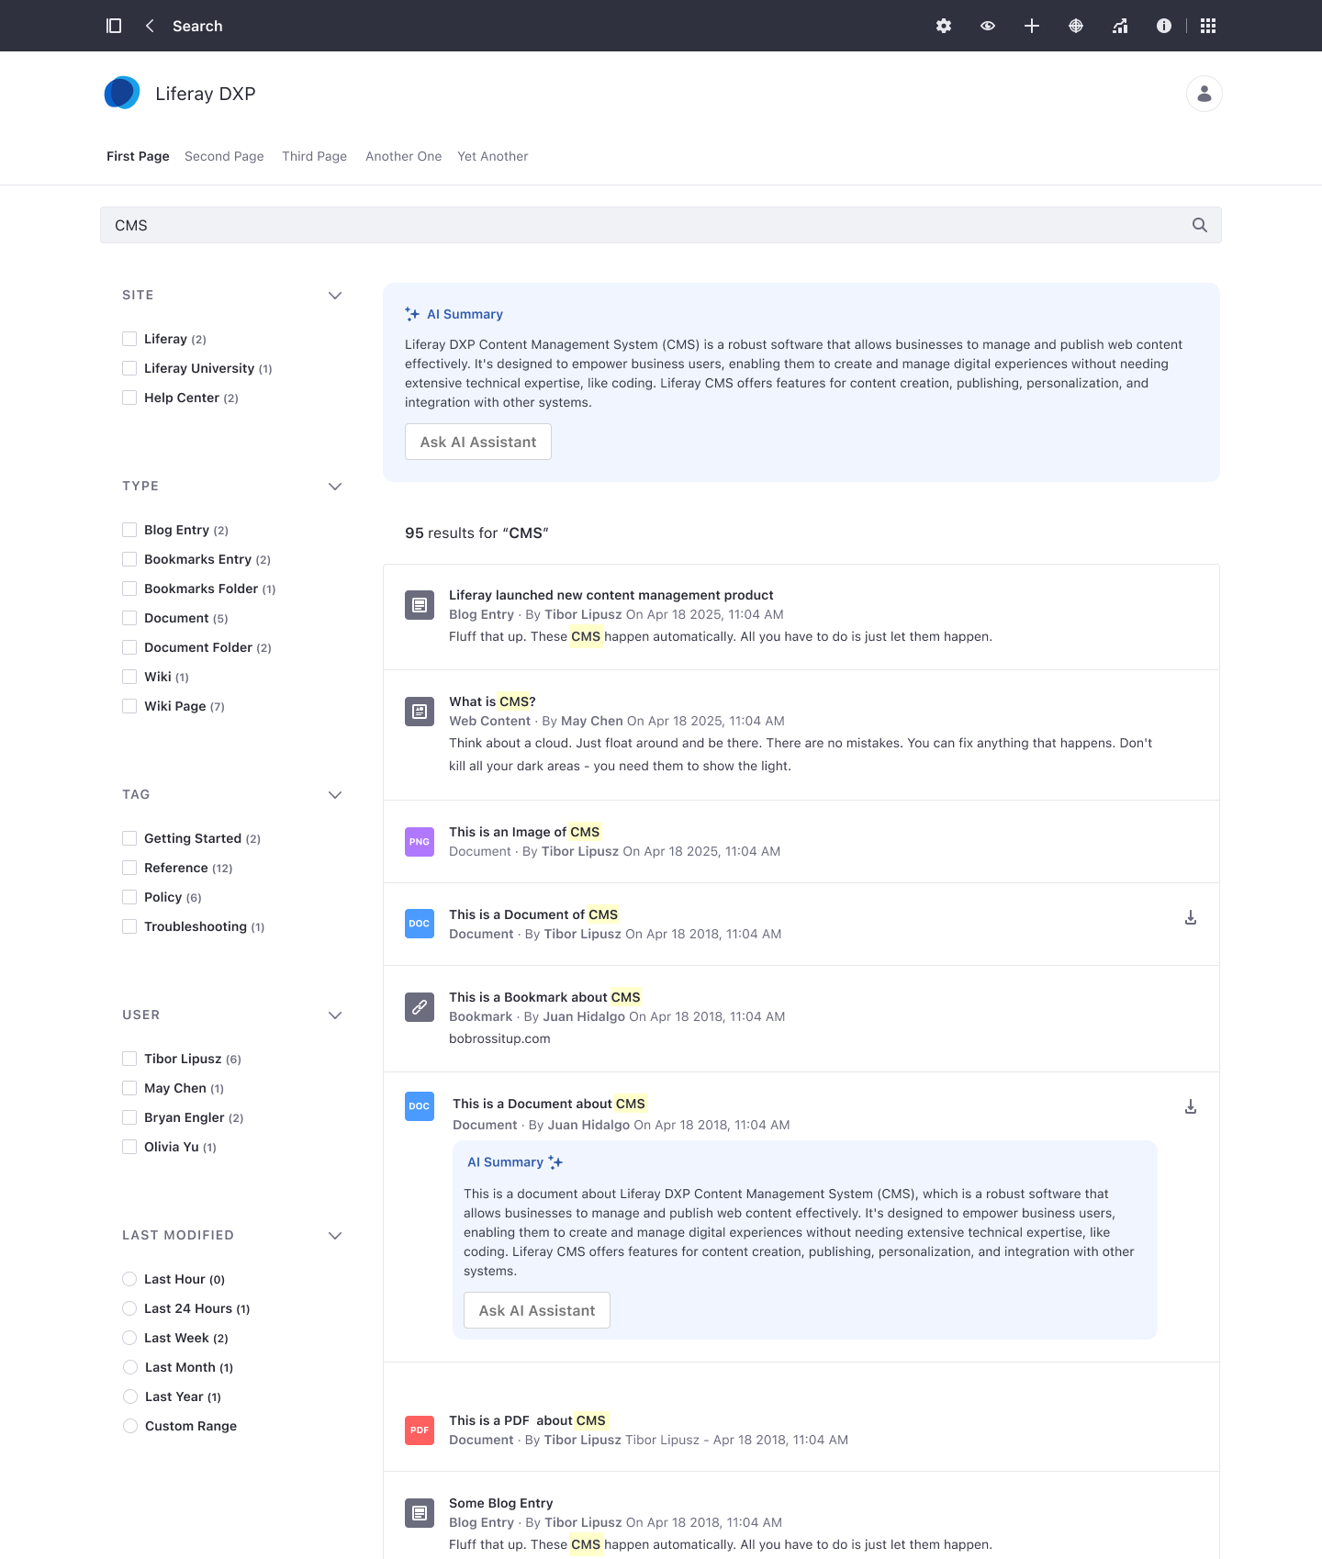Click the back arrow next to Search
This screenshot has height=1559, width=1322.
(150, 26)
